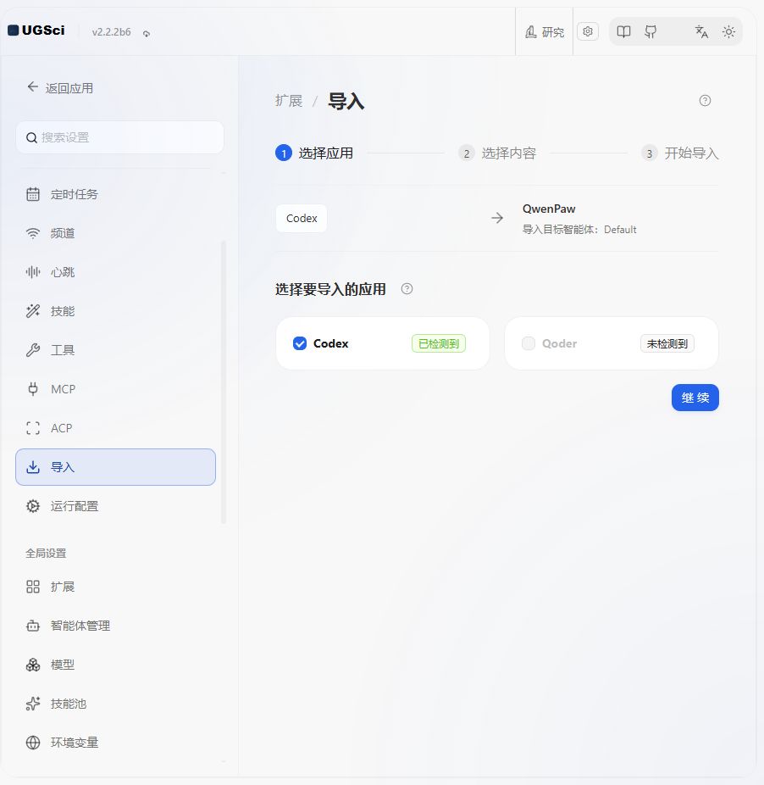Click the magnifier icon in the search box
Image resolution: width=764 pixels, height=785 pixels.
pos(31,137)
